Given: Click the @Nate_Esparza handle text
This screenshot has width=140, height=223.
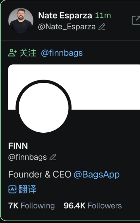Looking at the screenshot, I should [x=67, y=27].
